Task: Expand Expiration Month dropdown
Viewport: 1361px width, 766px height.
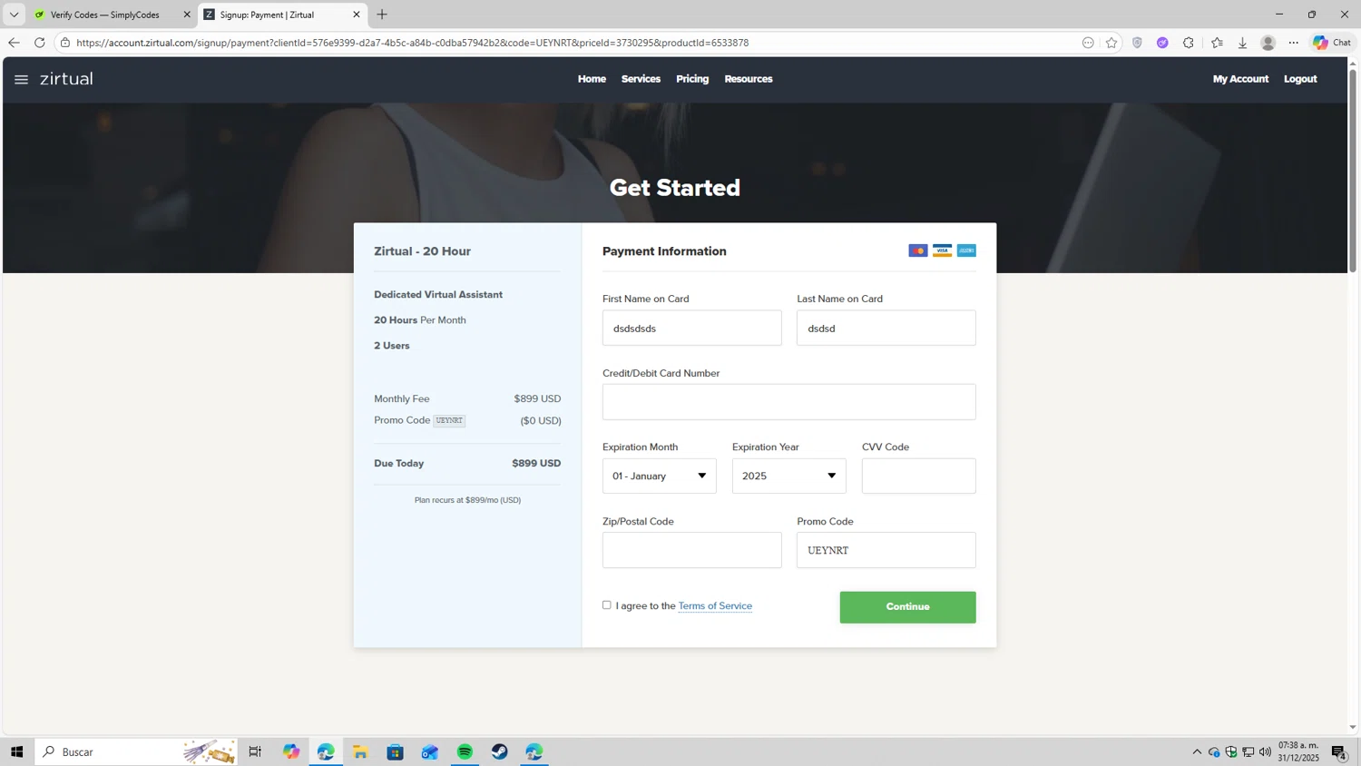Action: click(659, 476)
